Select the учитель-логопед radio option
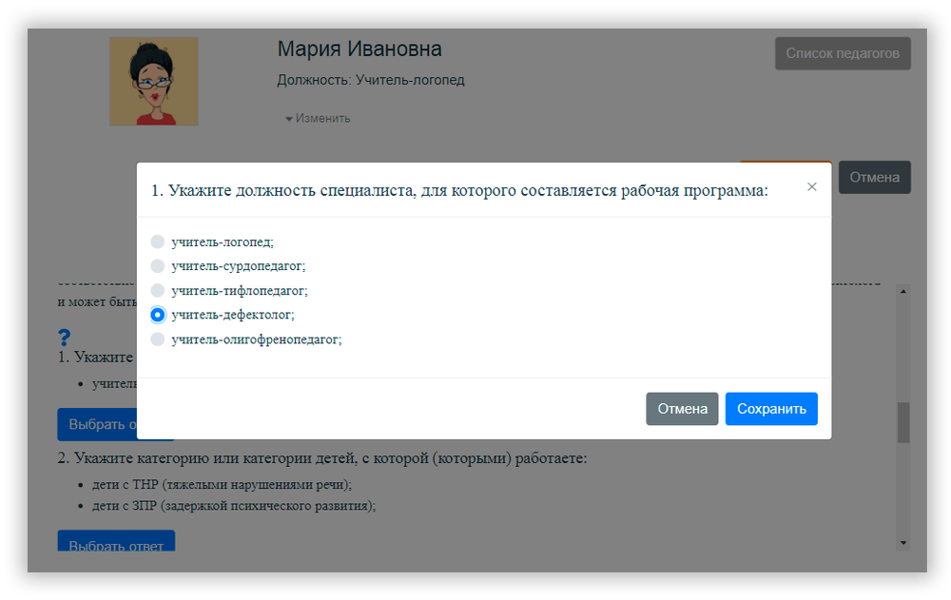This screenshot has height=600, width=951. tap(158, 242)
